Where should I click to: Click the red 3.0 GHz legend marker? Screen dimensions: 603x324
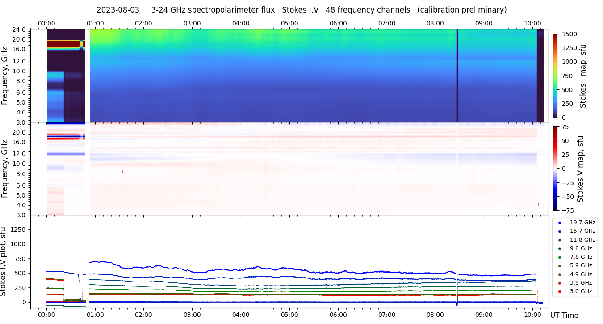560,291
